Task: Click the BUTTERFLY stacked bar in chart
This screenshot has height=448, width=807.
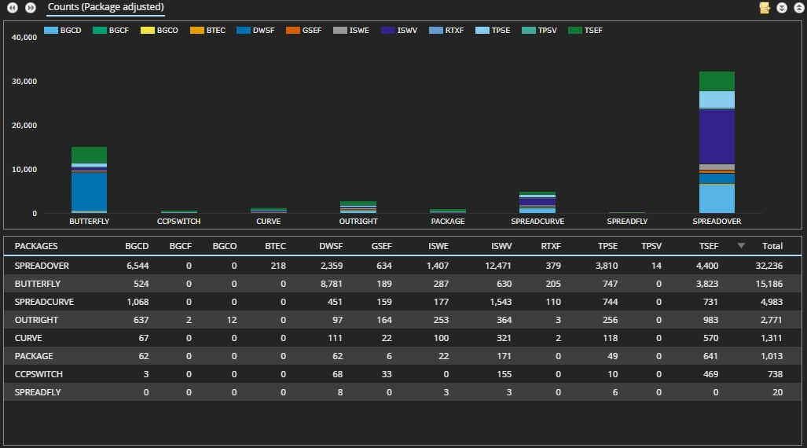Action: 89,180
